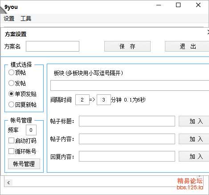Click the 板块 text field
Viewport: 209px width, 195px height.
point(130,85)
